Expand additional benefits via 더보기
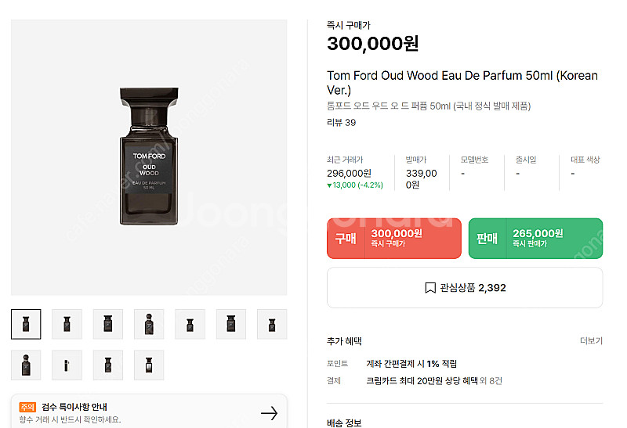The width and height of the screenshot is (627, 428). coord(591,341)
